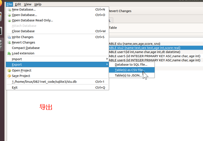Image resolution: width=203 pixels, height=141 pixels.
Task: Click the Write Changes save icon
Action: pyautogui.click(x=9, y=37)
